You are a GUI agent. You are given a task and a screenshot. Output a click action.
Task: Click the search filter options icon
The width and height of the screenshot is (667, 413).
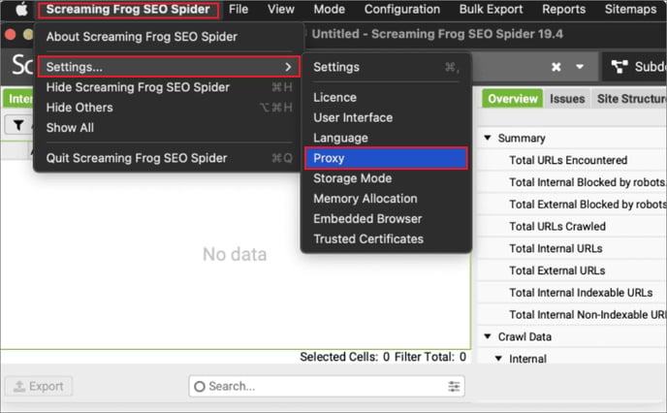pyautogui.click(x=455, y=386)
